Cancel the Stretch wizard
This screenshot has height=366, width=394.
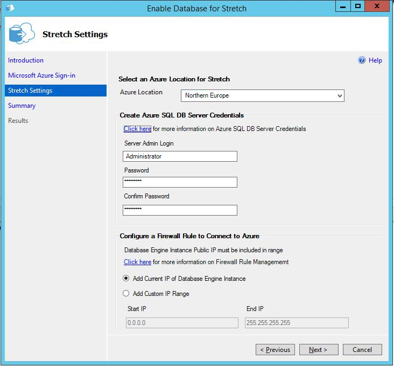click(362, 350)
